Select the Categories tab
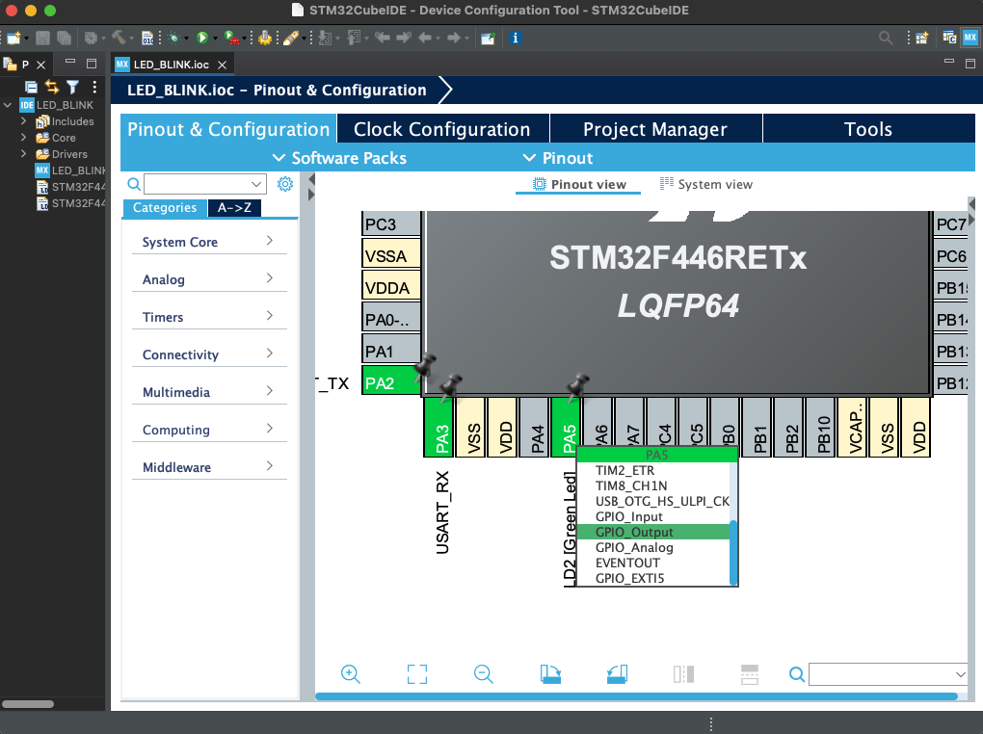 coord(164,207)
